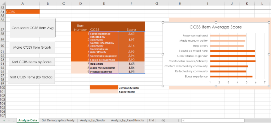Select the Help others table cell
Viewport: 271px width, 123px height.
click(x=104, y=64)
